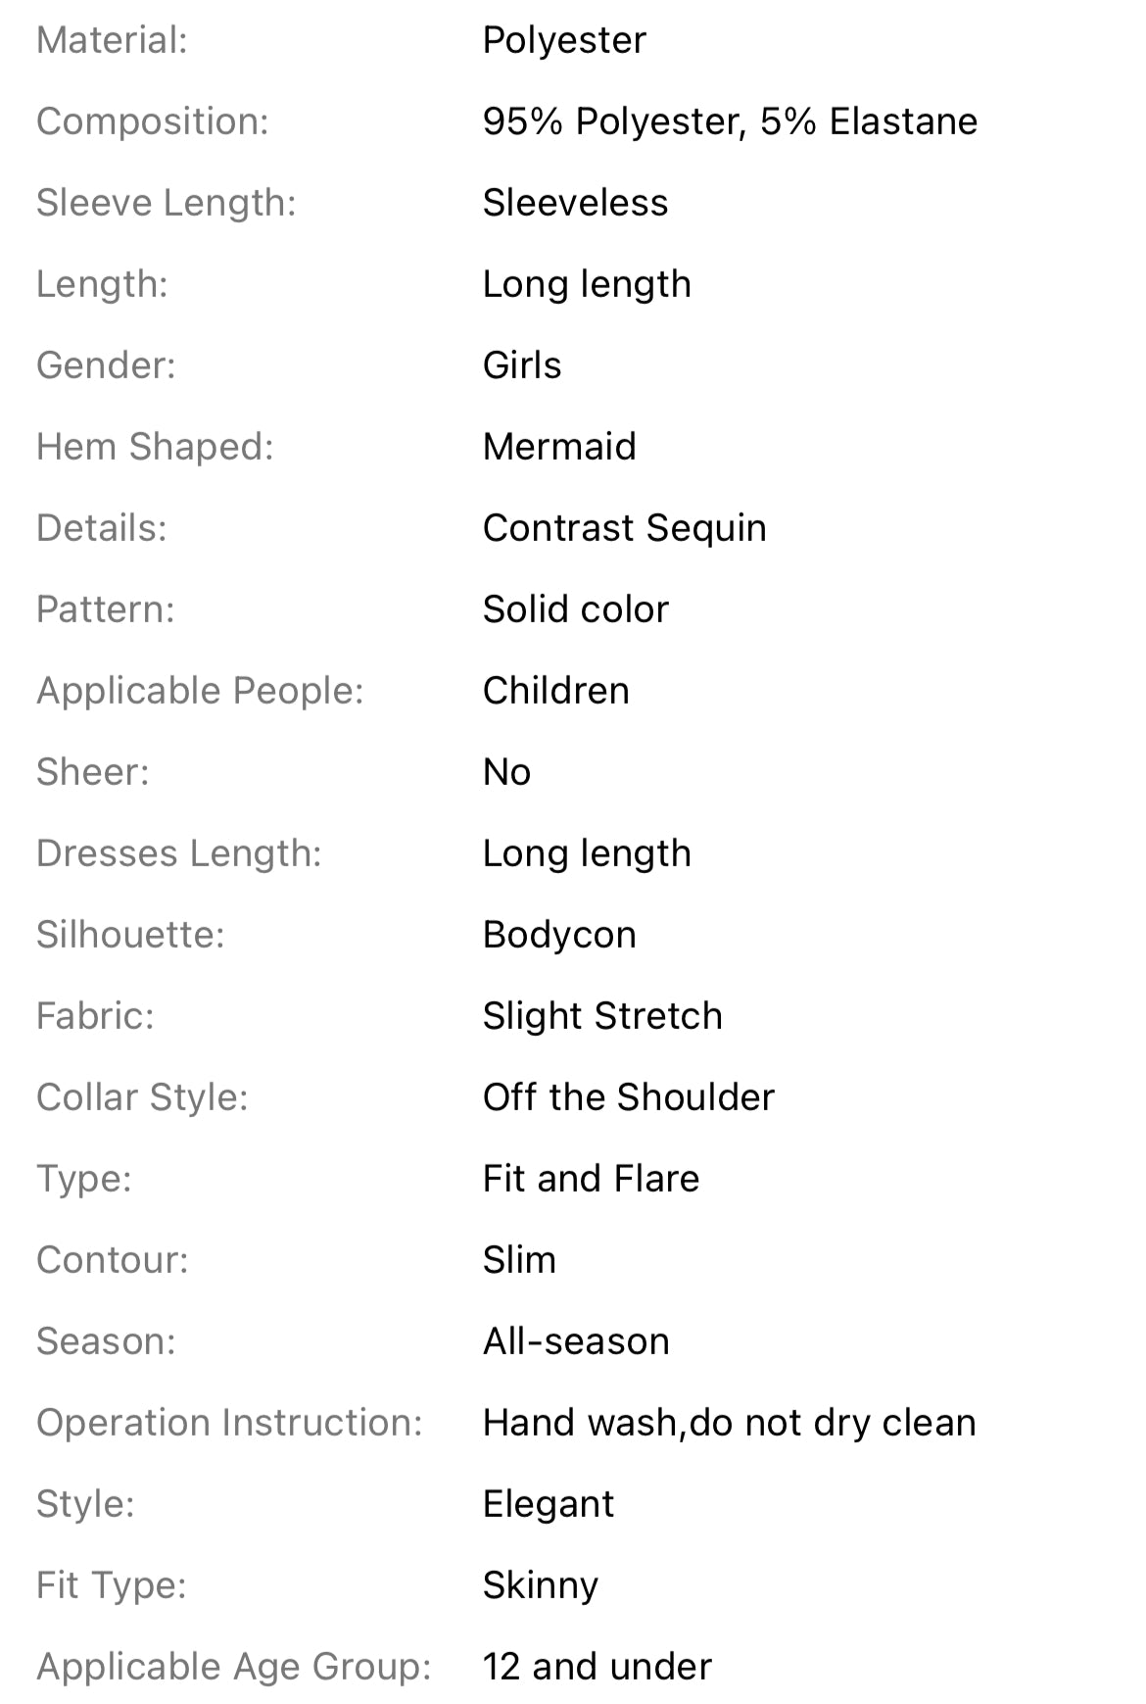Select the Material value Polyester
The height and width of the screenshot is (1704, 1146).
coord(564,41)
